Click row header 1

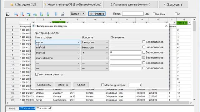tap(12, 26)
